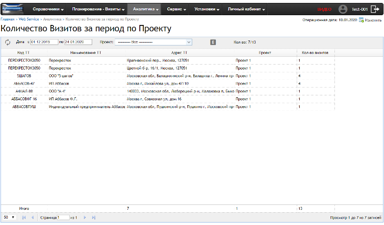Click the test-001 username
The width and height of the screenshot is (384, 225).
pos(360,9)
